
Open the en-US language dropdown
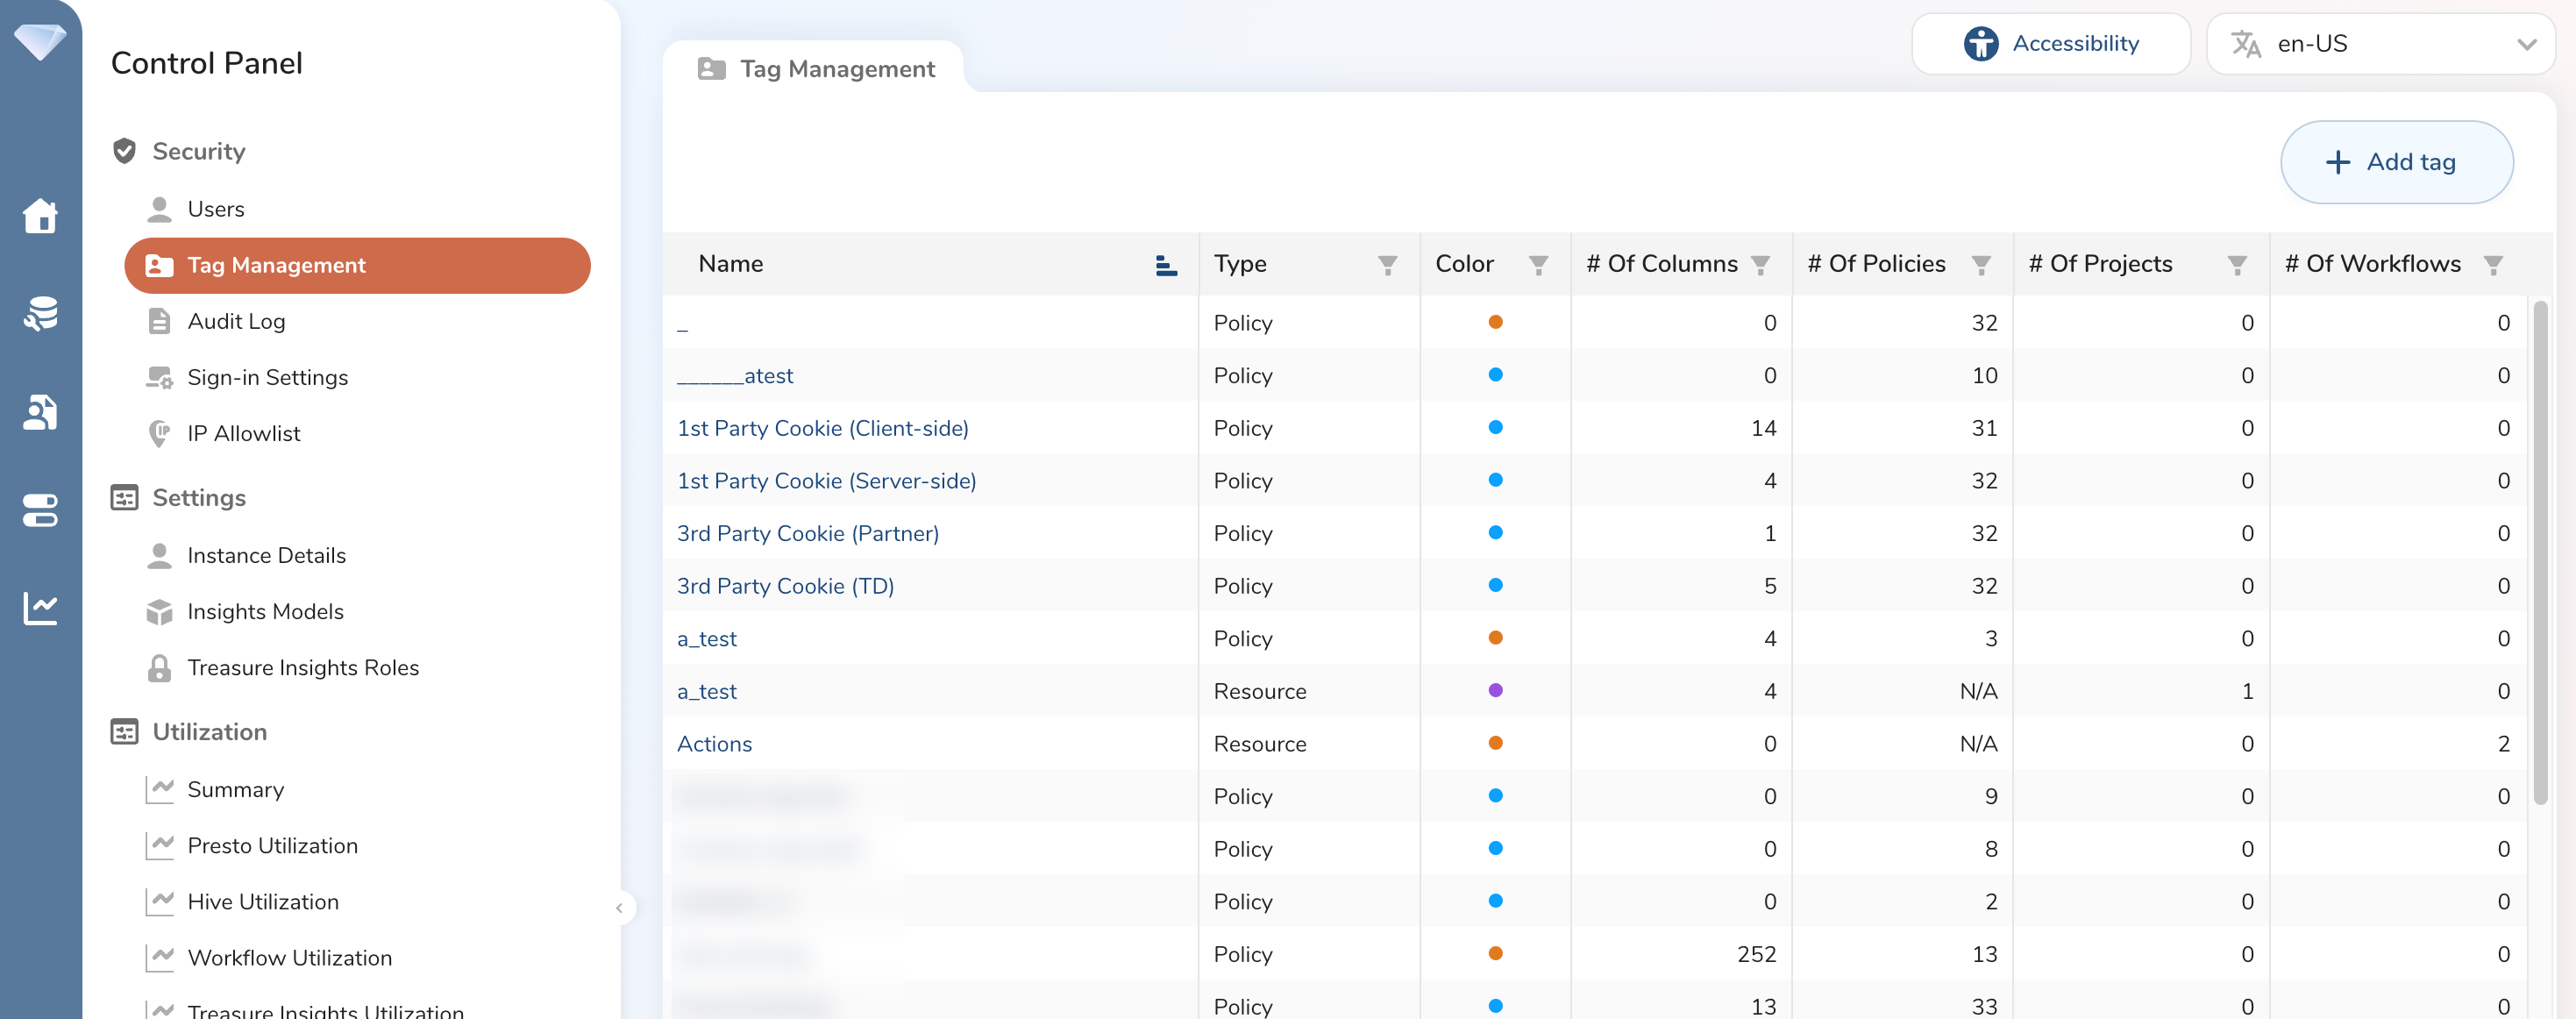2380,44
